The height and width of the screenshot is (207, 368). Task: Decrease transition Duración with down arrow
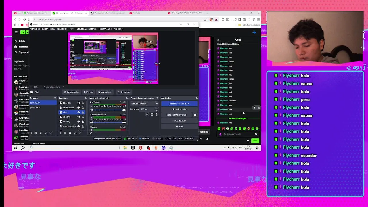156,110
